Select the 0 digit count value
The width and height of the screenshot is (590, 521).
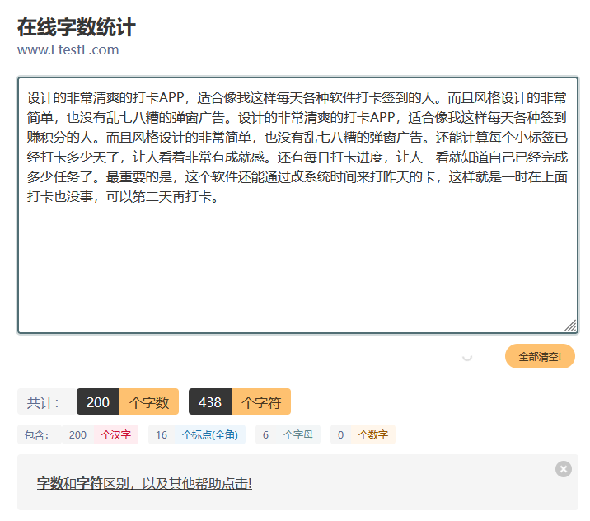point(340,434)
